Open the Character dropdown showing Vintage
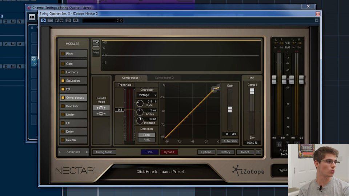The image size is (349, 196). (147, 95)
